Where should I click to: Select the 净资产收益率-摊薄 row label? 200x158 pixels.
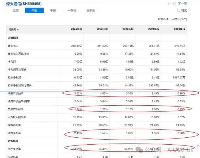pyautogui.click(x=19, y=101)
